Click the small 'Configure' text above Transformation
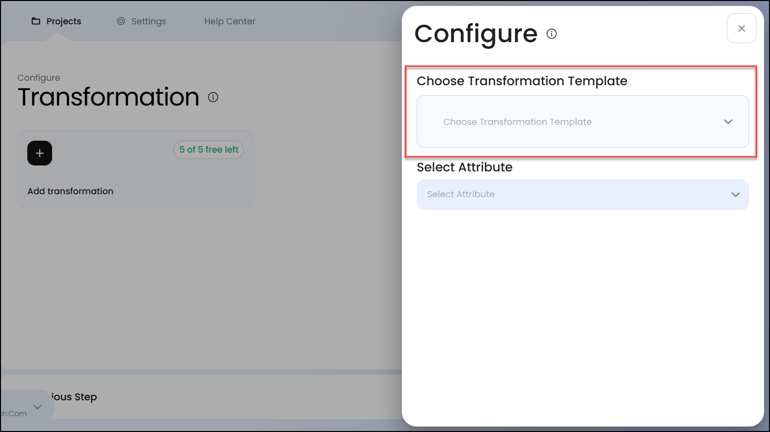The image size is (770, 432). tap(39, 78)
